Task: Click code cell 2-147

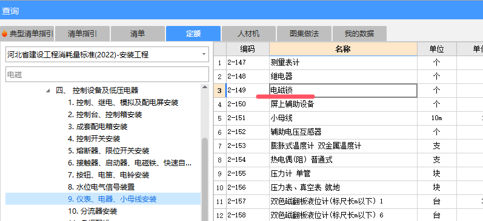Action: (x=248, y=63)
